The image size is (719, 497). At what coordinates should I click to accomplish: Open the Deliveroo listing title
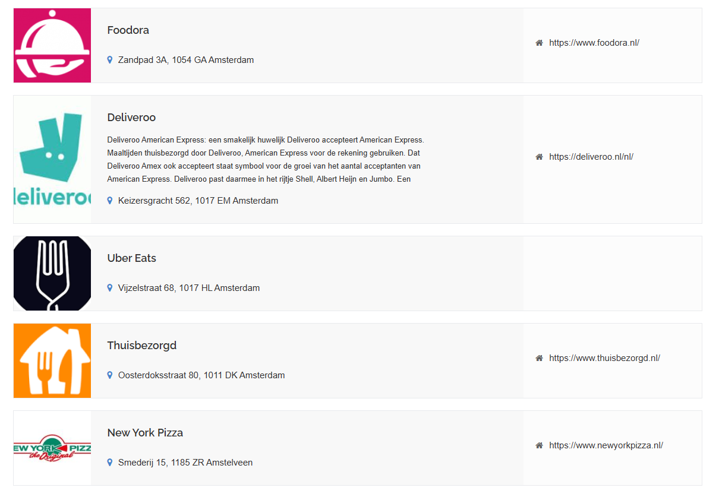pyautogui.click(x=131, y=118)
